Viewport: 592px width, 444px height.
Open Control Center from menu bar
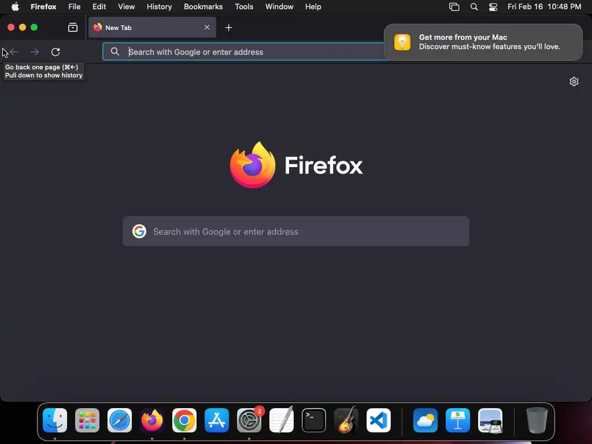pos(493,7)
